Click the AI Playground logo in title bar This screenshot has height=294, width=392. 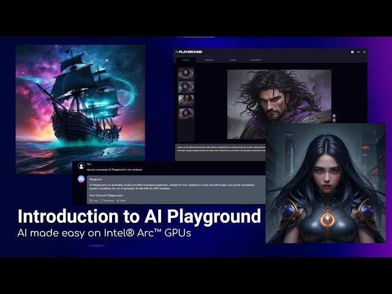pos(189,51)
